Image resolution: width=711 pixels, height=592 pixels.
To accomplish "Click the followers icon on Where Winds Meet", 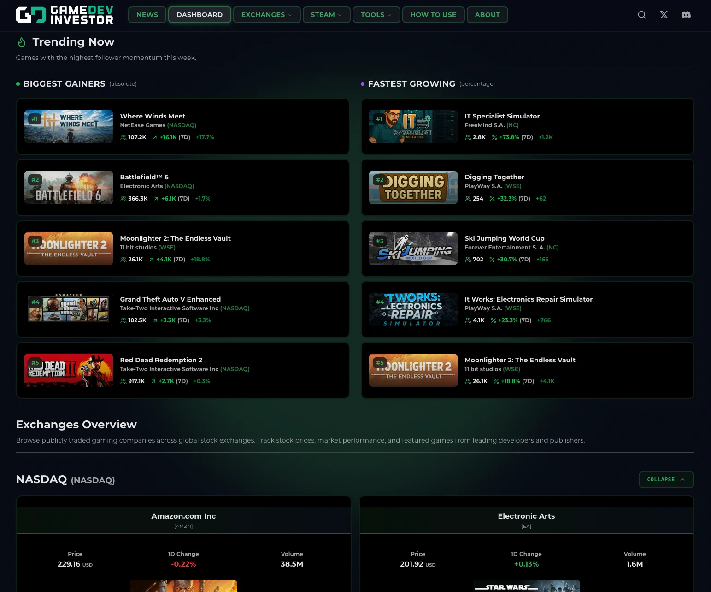I will tap(123, 137).
